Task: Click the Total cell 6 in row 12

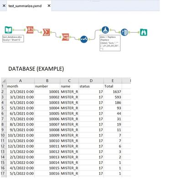Action: click(113, 146)
